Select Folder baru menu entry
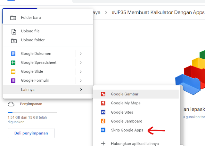This screenshot has height=146, width=205. coord(48,18)
